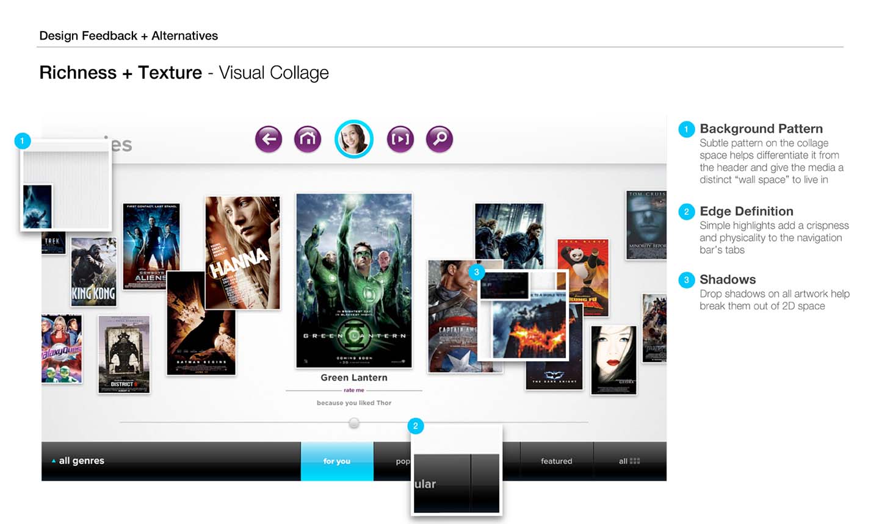Open the Hanna movie poster
Screen dimensions: 879x524
tap(243, 253)
